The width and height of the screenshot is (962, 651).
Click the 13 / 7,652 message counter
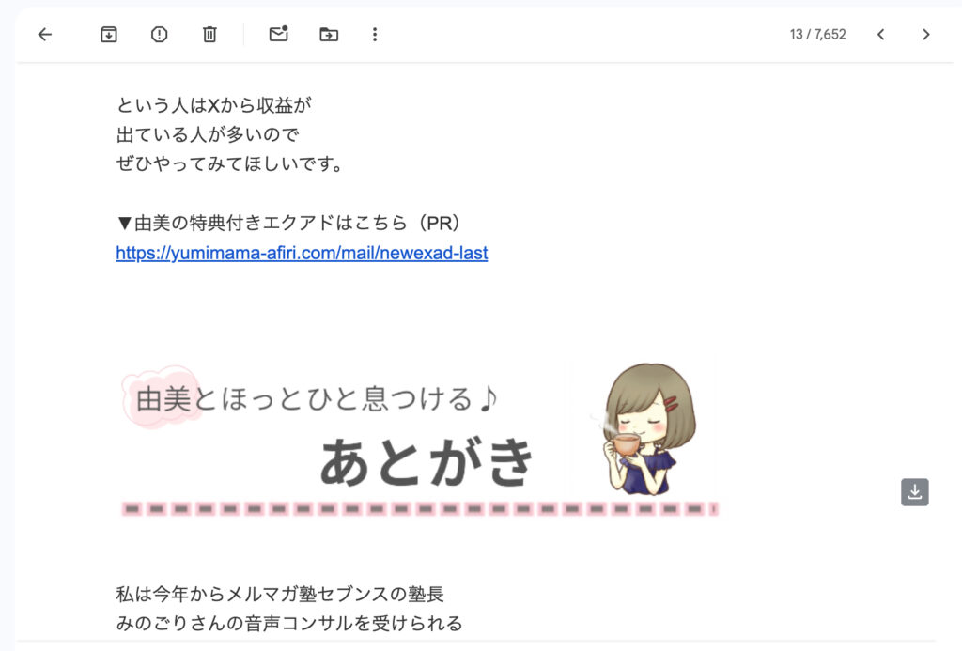pyautogui.click(x=818, y=35)
